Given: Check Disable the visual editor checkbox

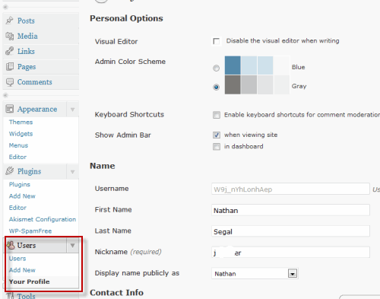Looking at the screenshot, I should [217, 41].
